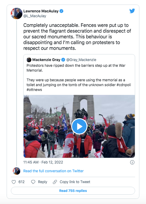Click the Mackenzie Gray display name
146x204 pixels.
click(x=46, y=60)
